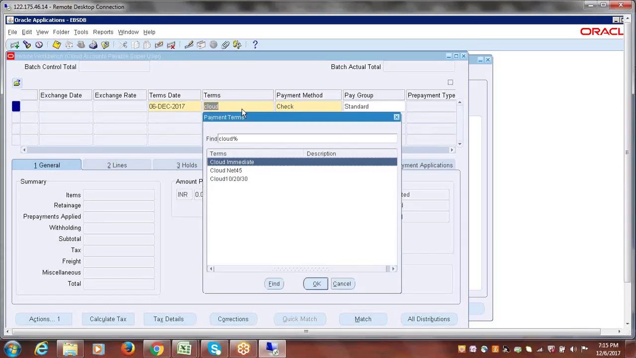636x358 pixels.
Task: Click the Copy toolbar icon
Action: (x=135, y=45)
